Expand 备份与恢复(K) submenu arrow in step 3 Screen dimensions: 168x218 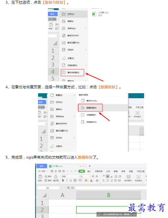coord(86,73)
